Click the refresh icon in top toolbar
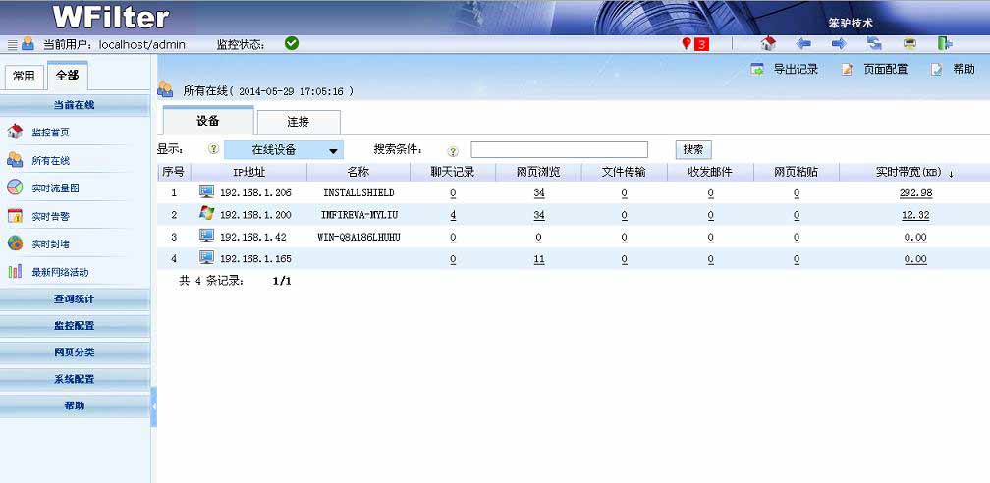 (x=874, y=44)
